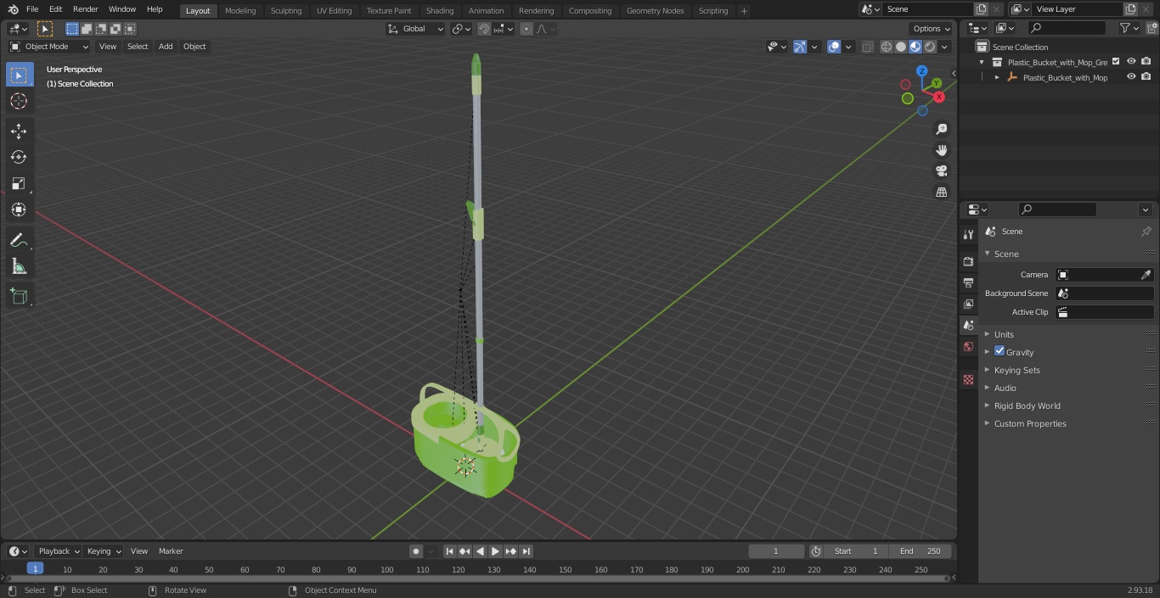Select the Cursor tool in the toolbar
1160x598 pixels.
click(19, 101)
